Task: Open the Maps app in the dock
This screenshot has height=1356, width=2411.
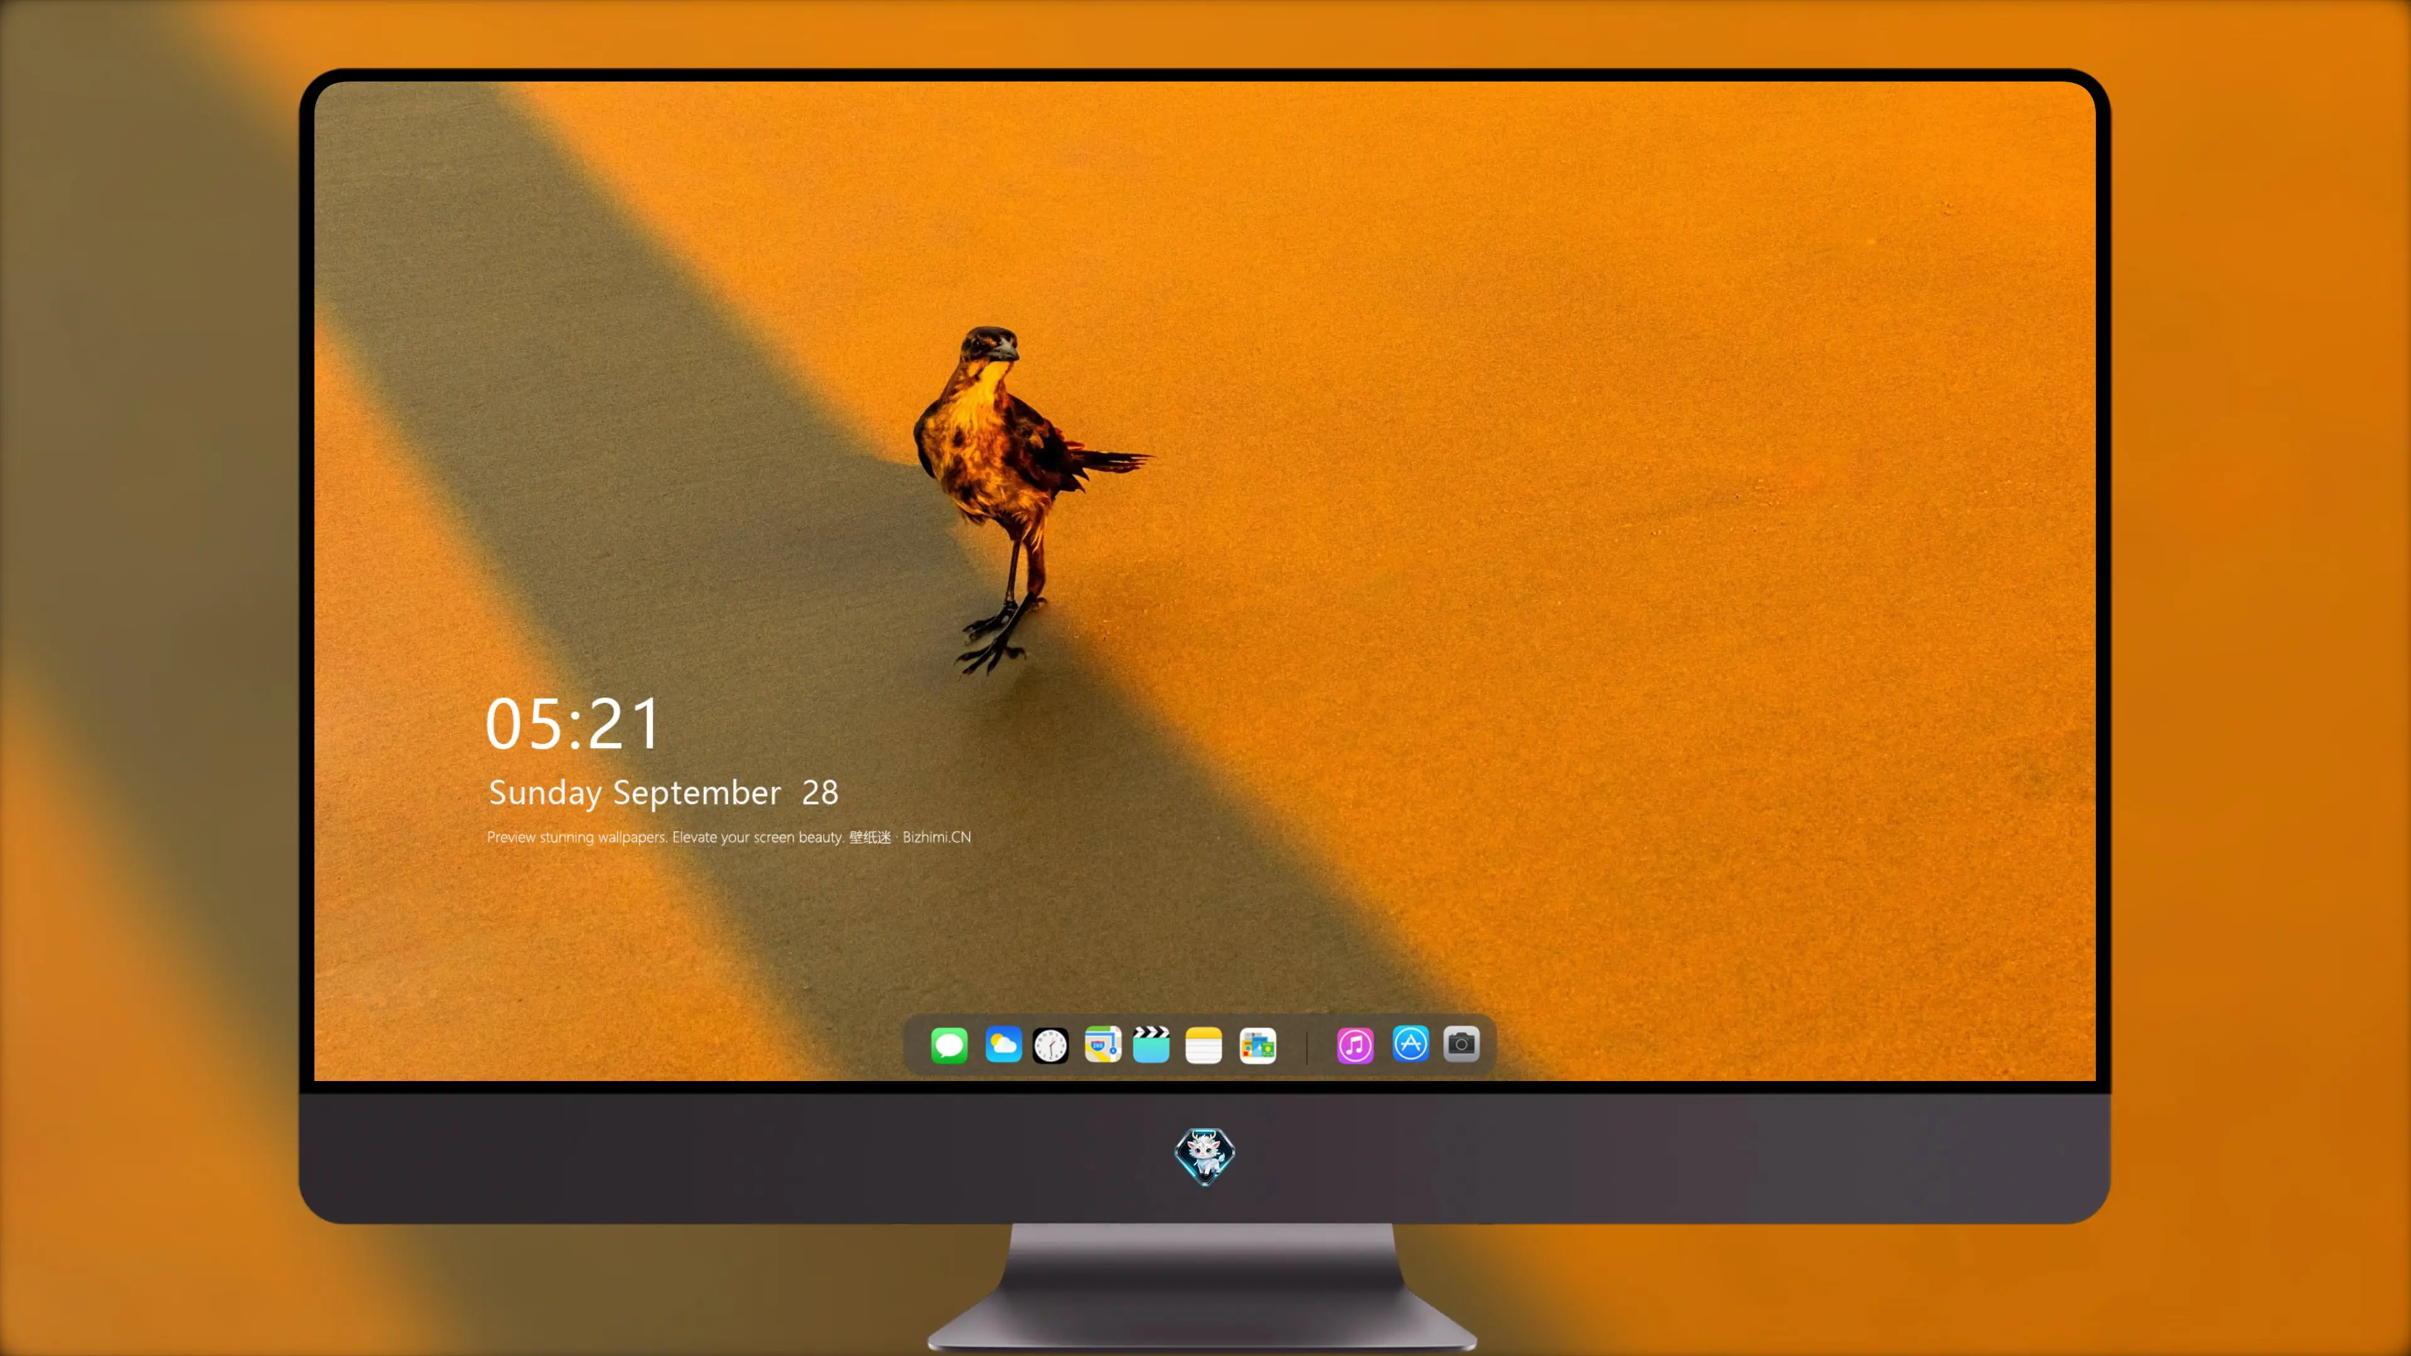Action: click(x=1103, y=1045)
